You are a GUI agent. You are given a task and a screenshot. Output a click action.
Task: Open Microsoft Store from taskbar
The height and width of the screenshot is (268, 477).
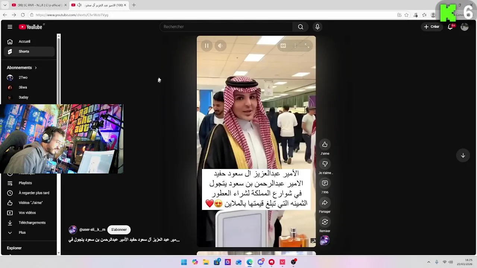pos(217,262)
